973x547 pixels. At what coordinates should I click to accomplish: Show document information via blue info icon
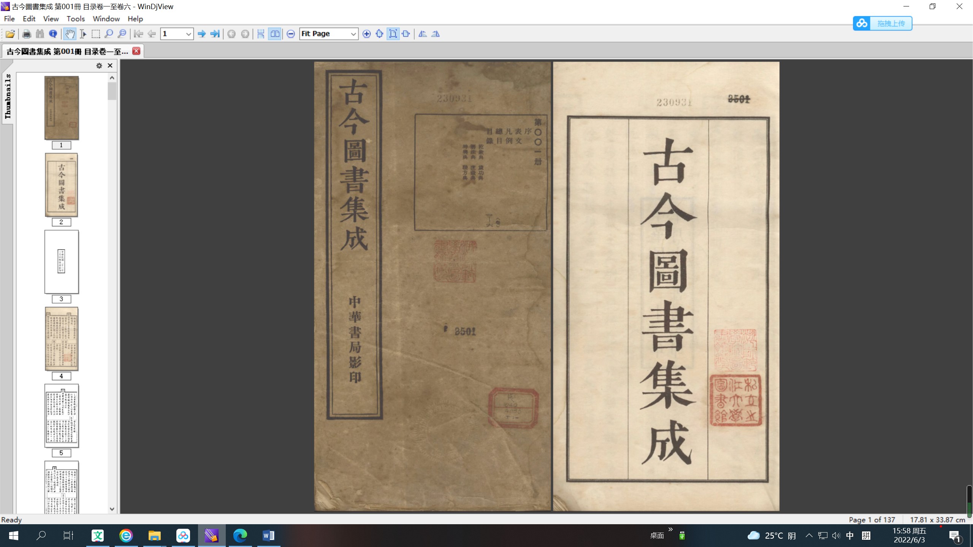coord(53,34)
